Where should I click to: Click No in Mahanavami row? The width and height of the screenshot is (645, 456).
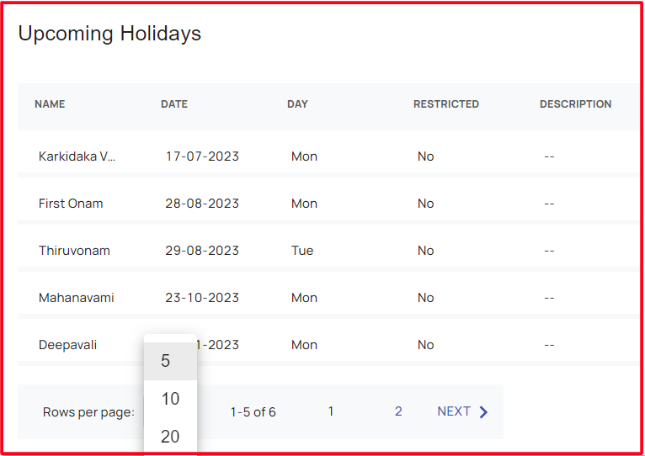pos(426,298)
